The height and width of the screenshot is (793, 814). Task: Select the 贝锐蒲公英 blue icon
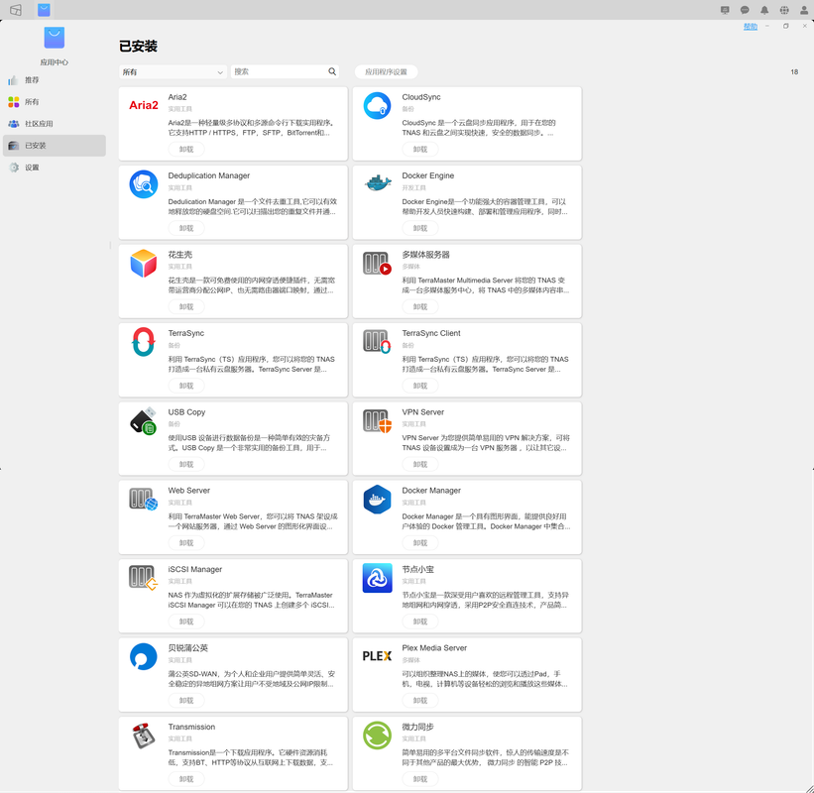pos(144,656)
